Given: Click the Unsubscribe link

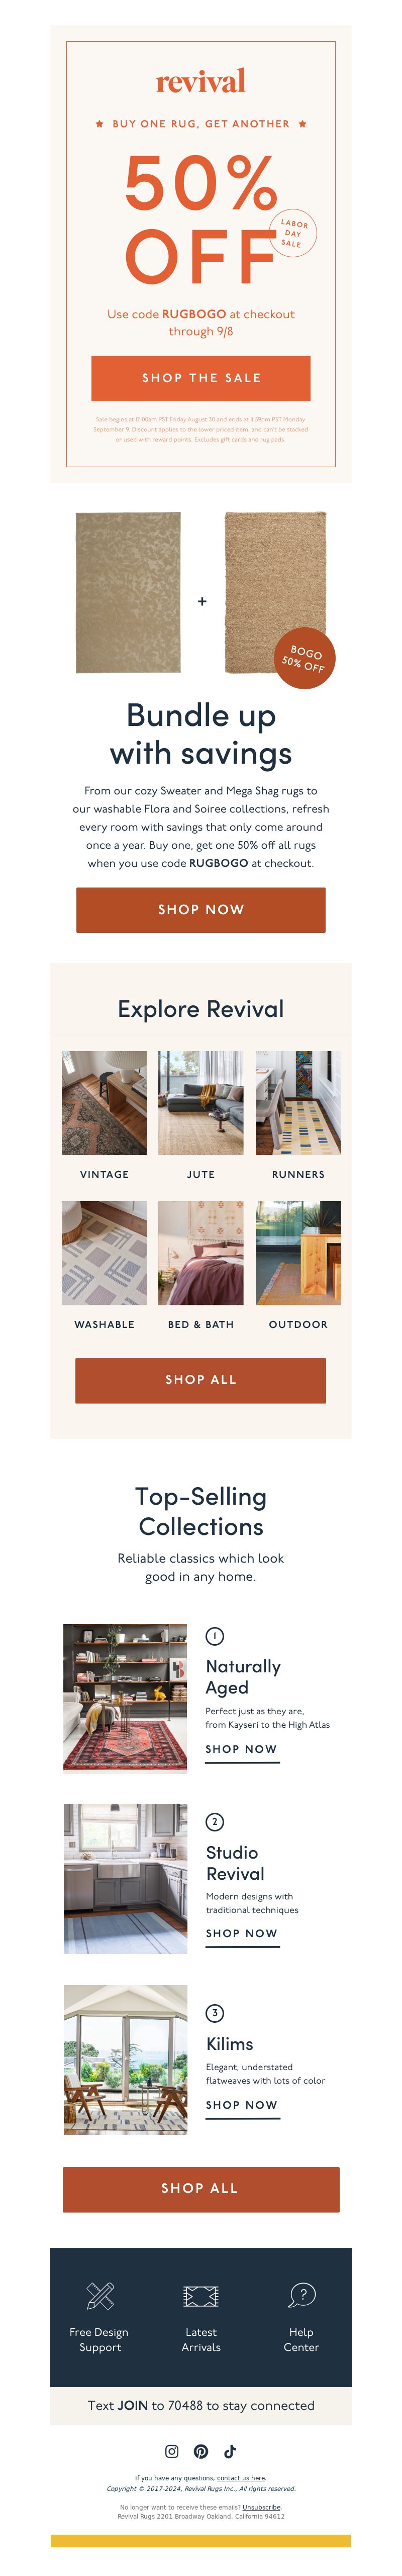Looking at the screenshot, I should 261,2507.
